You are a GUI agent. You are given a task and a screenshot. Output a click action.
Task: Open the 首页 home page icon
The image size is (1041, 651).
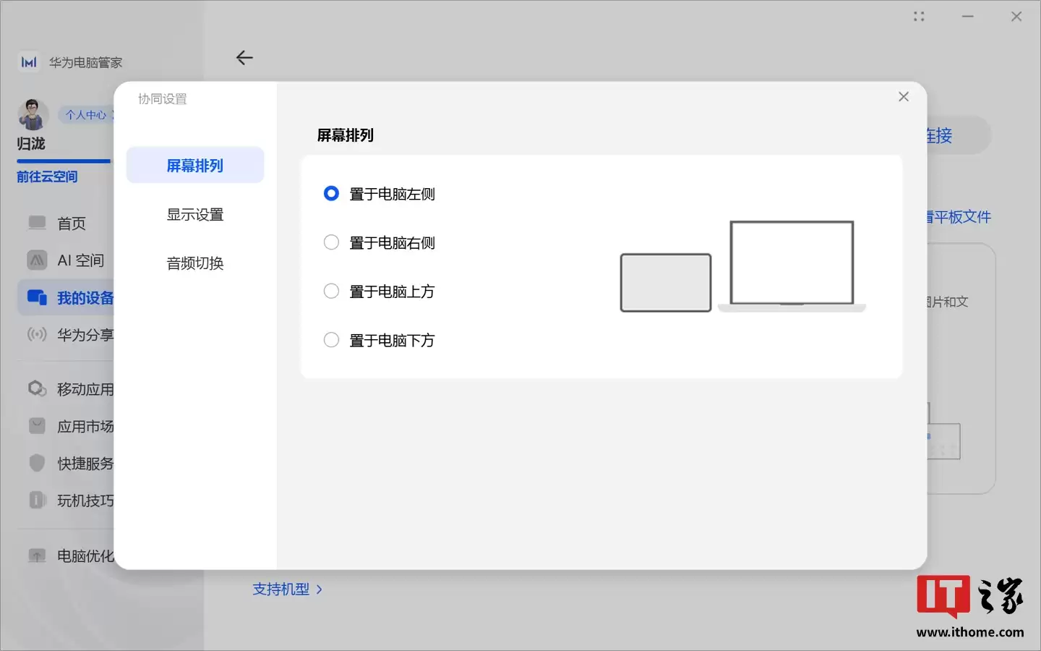point(36,223)
